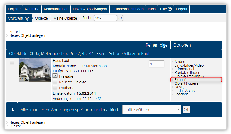Open the Grundeinstellungen menu
This screenshot has width=231, height=134.
[128, 9]
